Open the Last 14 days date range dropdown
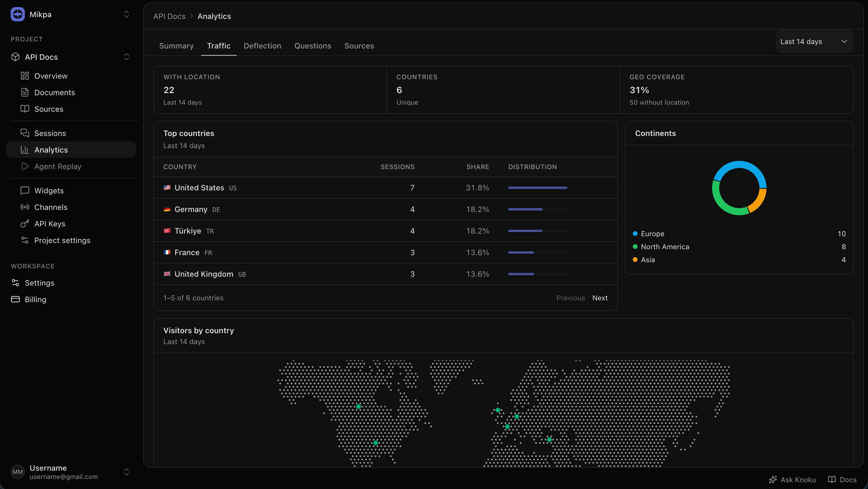This screenshot has height=489, width=868. [814, 41]
